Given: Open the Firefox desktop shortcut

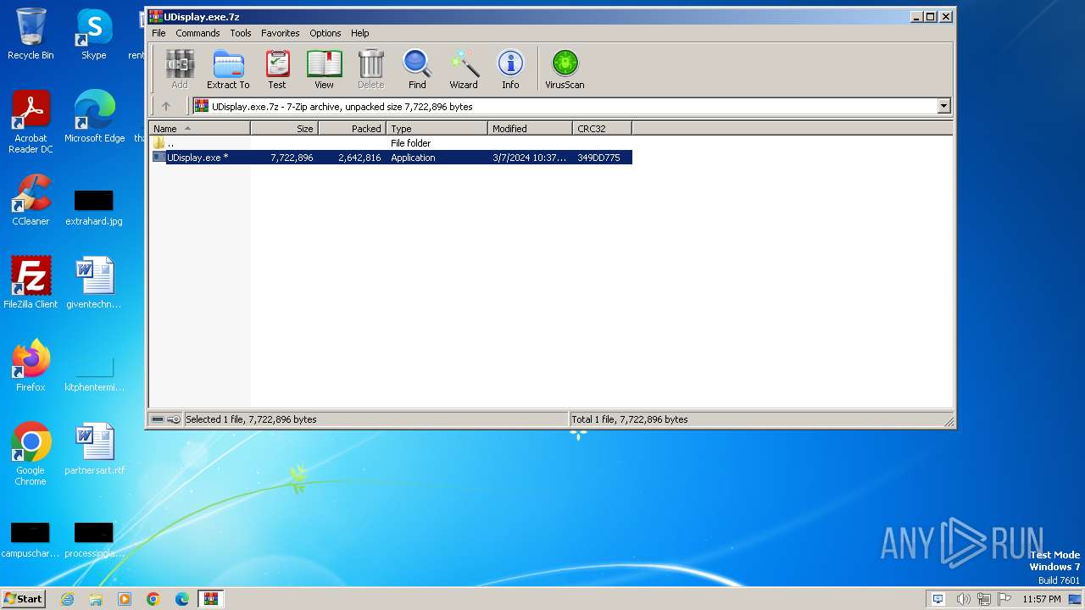Looking at the screenshot, I should [x=31, y=366].
